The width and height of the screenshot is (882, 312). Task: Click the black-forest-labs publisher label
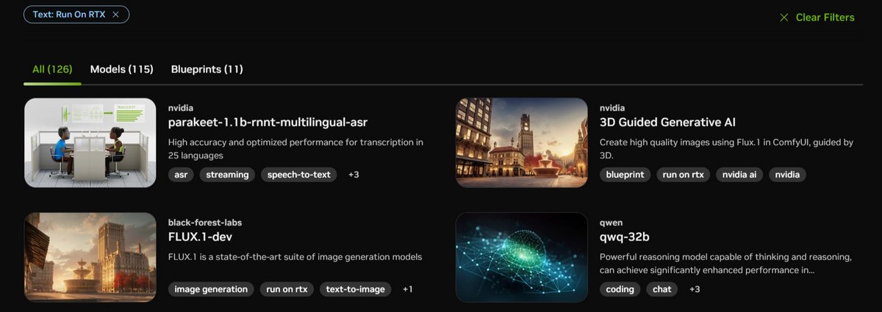(x=205, y=222)
